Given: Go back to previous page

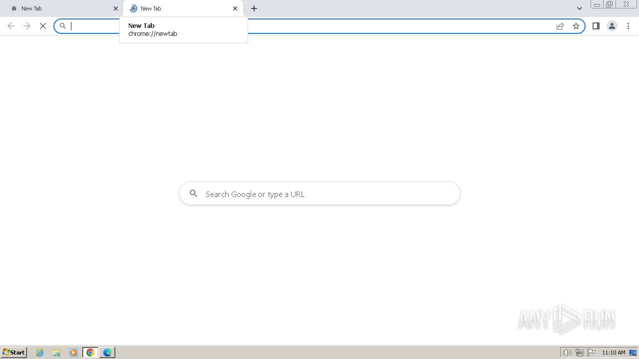Looking at the screenshot, I should coord(11,26).
